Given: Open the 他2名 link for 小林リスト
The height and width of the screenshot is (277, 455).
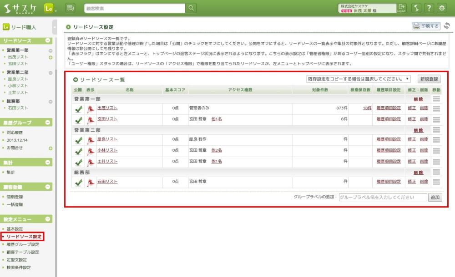Looking at the screenshot, I should pyautogui.click(x=217, y=150).
